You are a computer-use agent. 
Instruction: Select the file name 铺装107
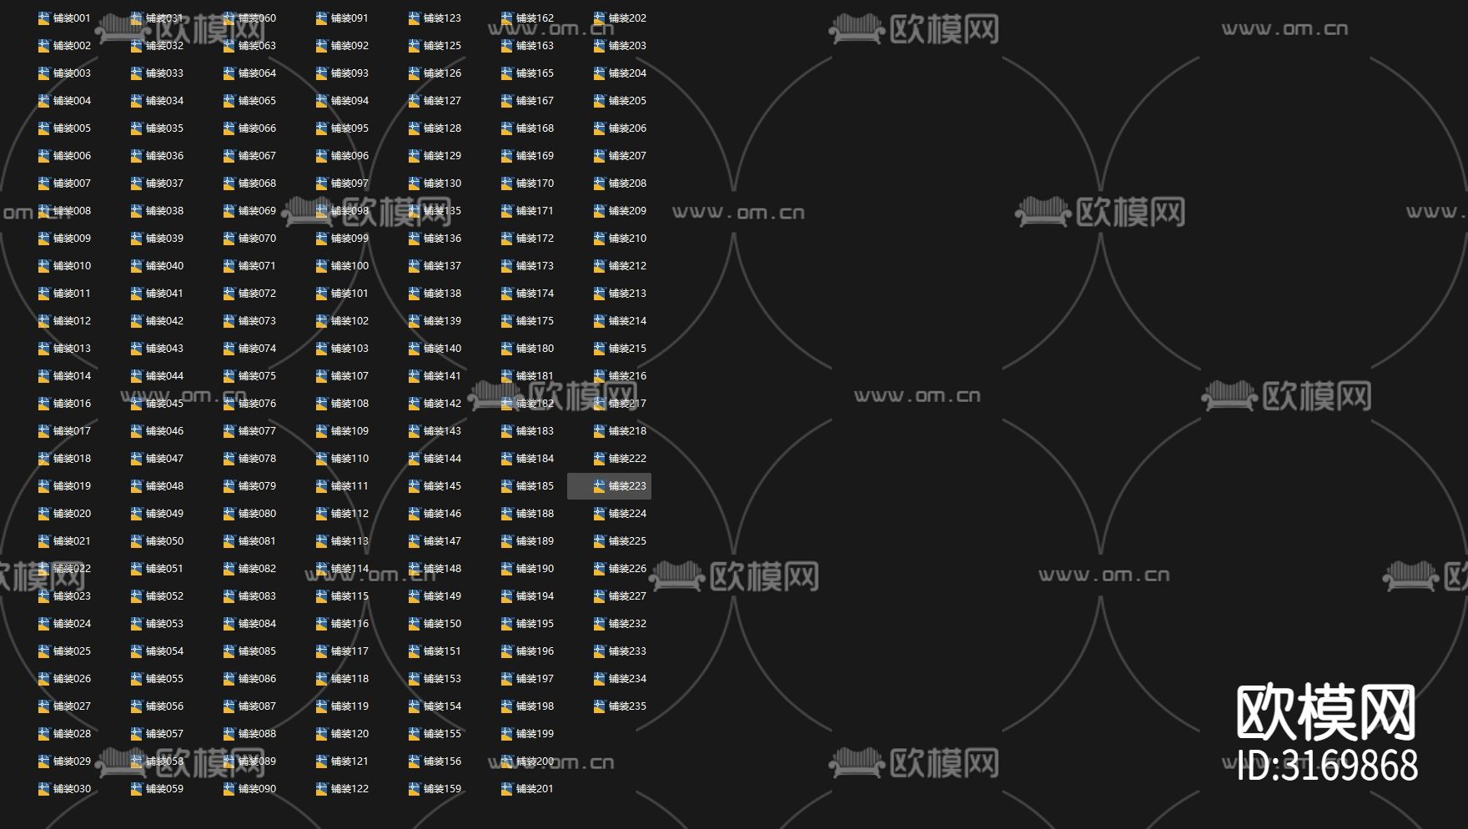[350, 376]
